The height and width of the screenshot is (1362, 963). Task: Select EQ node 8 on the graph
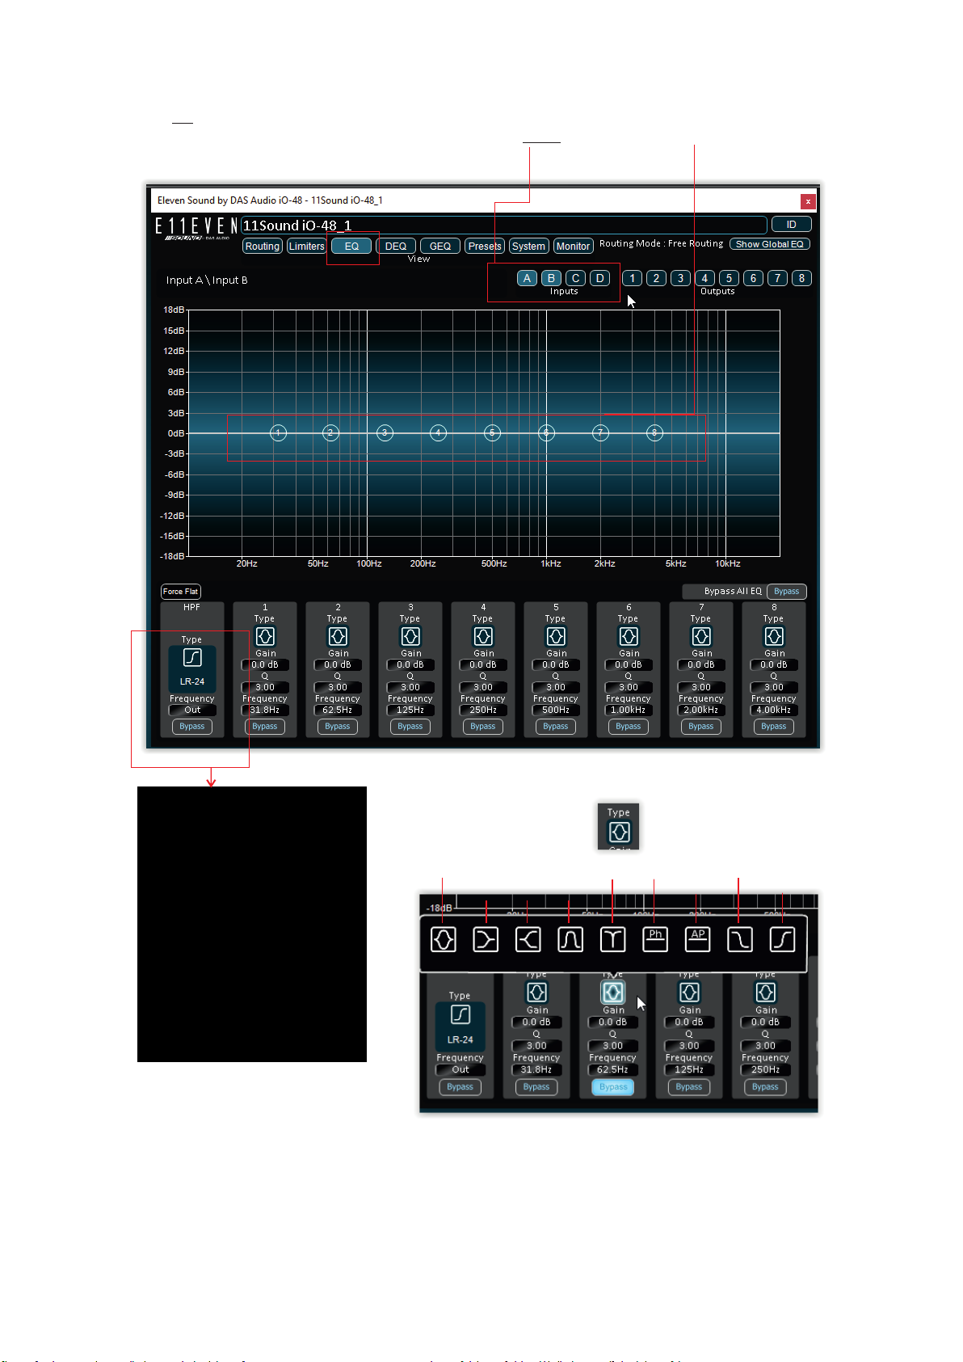(x=655, y=433)
